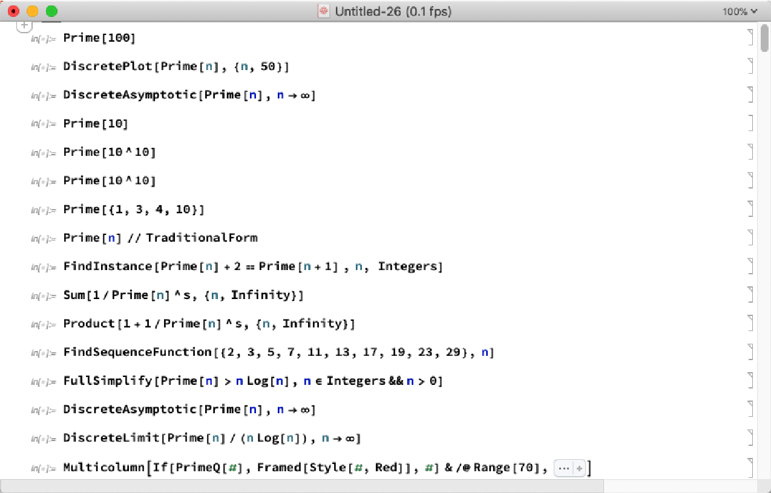Click into Prime[{1, 3, 4, 10}] input
The image size is (771, 493).
[x=133, y=210]
